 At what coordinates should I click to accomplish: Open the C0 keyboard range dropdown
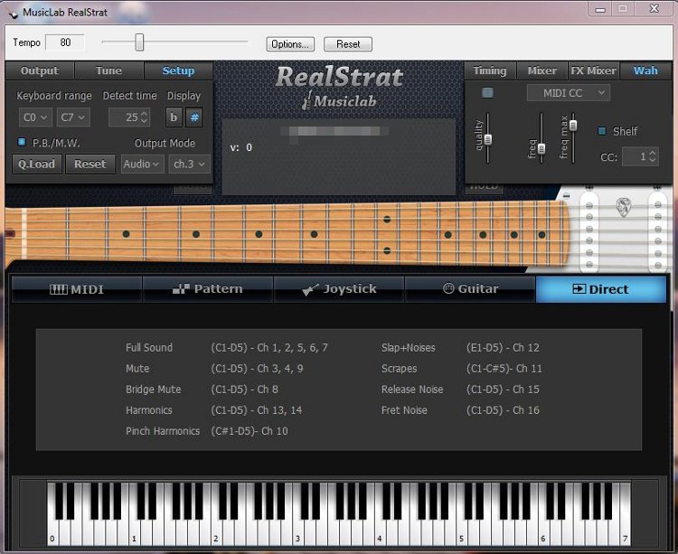(35, 117)
